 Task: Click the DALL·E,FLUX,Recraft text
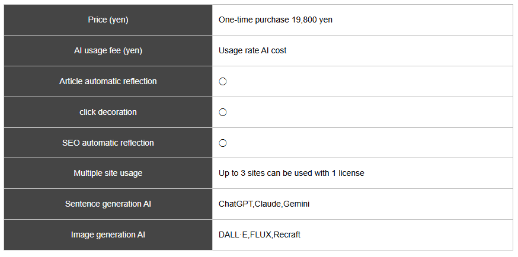[x=260, y=234]
